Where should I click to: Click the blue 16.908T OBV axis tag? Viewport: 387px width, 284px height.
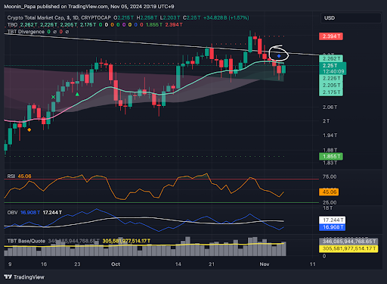(x=332, y=227)
